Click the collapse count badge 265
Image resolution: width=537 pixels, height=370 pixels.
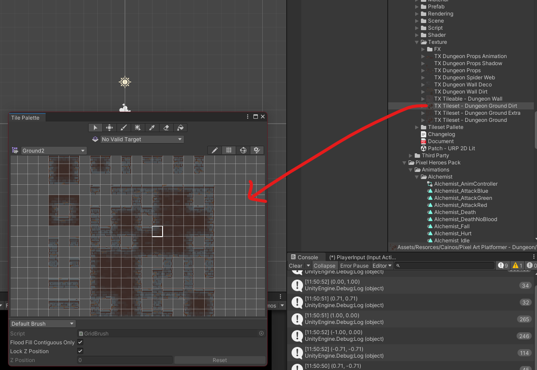pos(524,319)
